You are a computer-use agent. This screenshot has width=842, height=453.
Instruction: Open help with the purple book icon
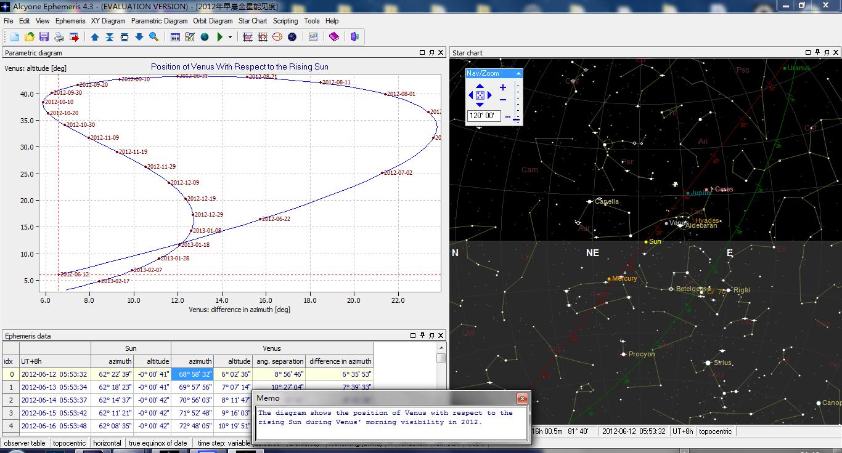point(333,37)
